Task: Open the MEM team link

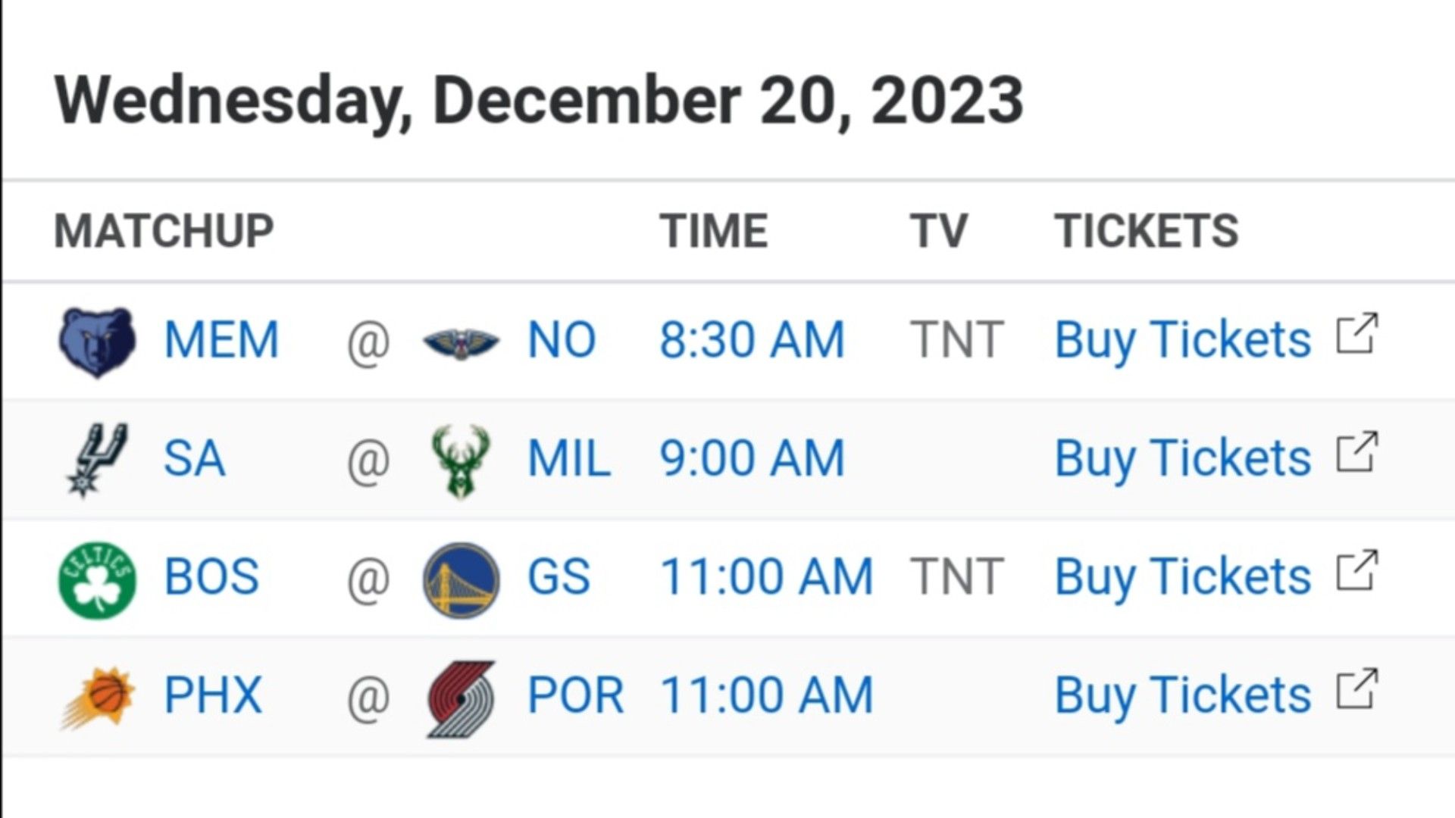Action: pyautogui.click(x=221, y=339)
